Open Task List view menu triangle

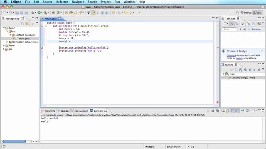coord(263,23)
